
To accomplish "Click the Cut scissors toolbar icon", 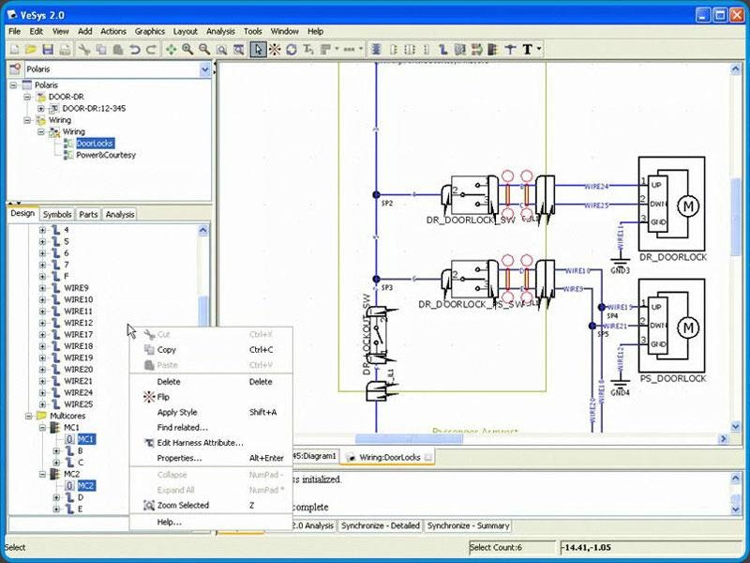I will [84, 49].
